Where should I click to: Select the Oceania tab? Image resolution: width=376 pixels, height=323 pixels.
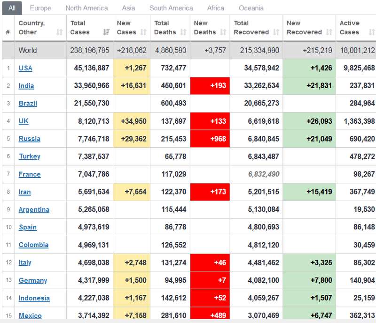tap(251, 8)
